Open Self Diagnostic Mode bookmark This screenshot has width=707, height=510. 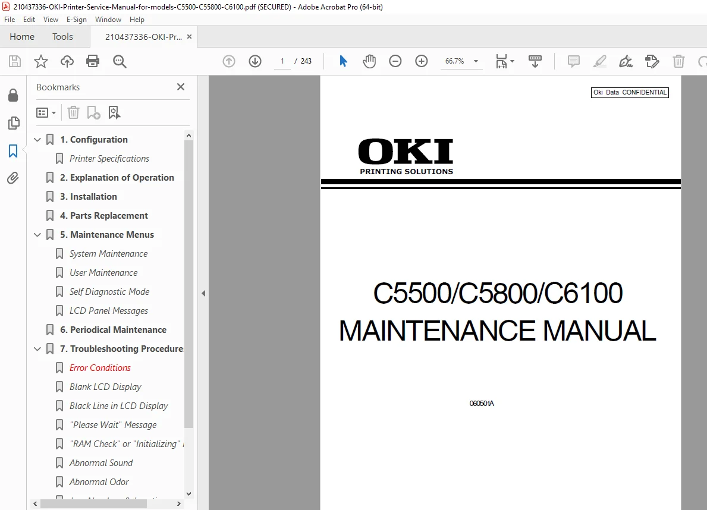pos(109,292)
